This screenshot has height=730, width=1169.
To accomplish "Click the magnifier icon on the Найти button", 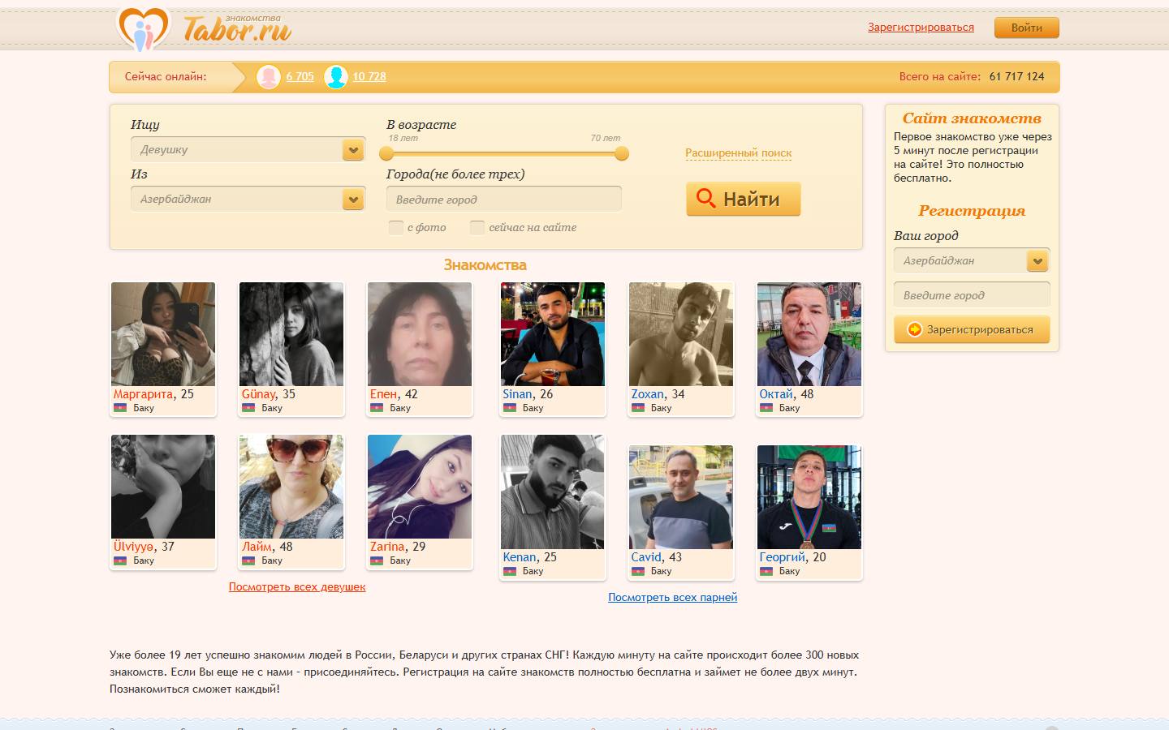I will coord(706,199).
